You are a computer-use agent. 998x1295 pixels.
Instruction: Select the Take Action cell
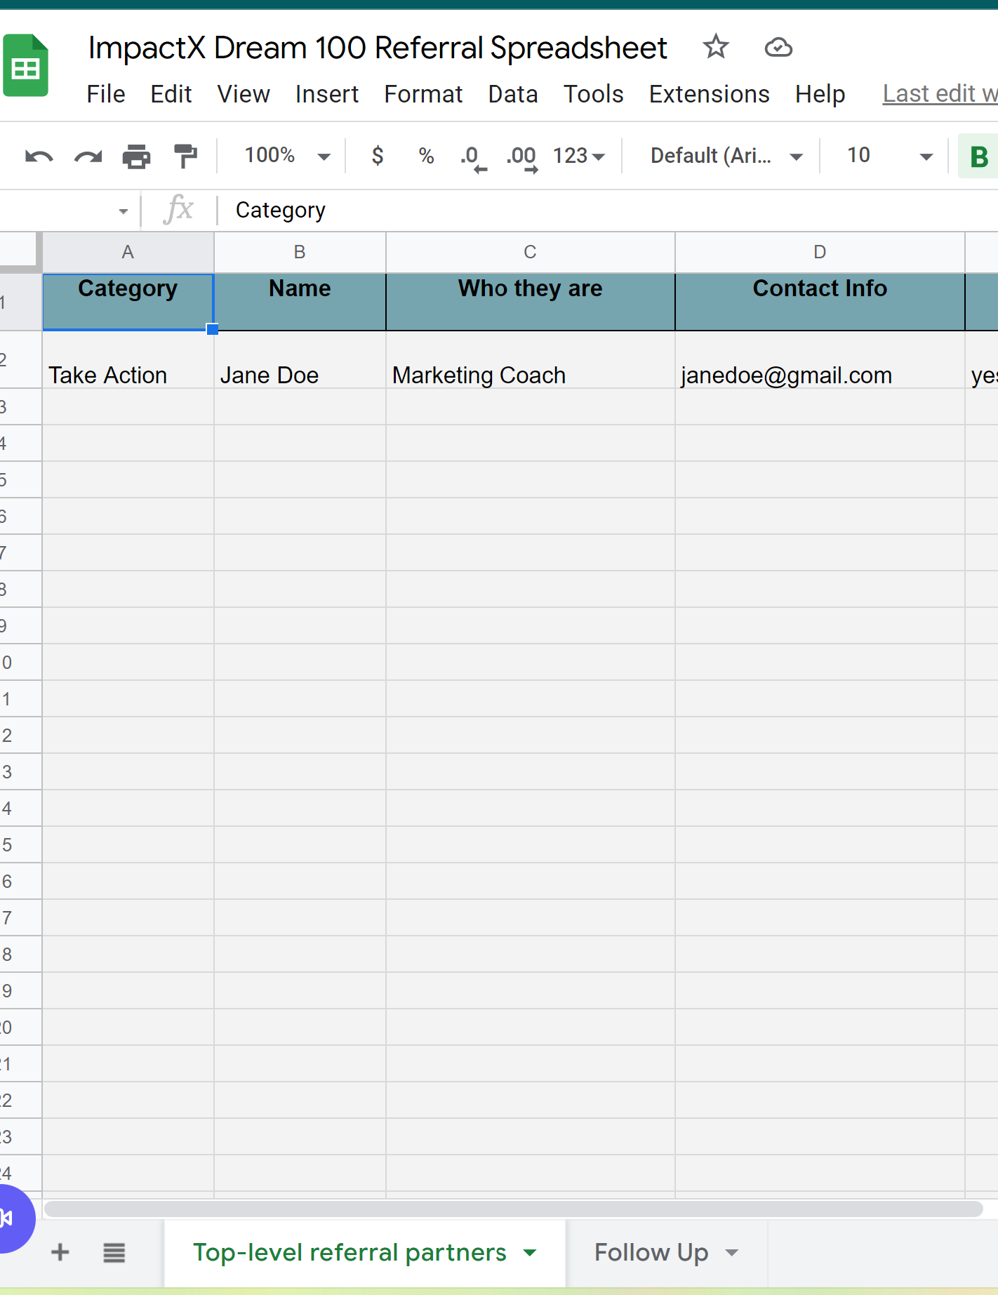click(x=128, y=359)
